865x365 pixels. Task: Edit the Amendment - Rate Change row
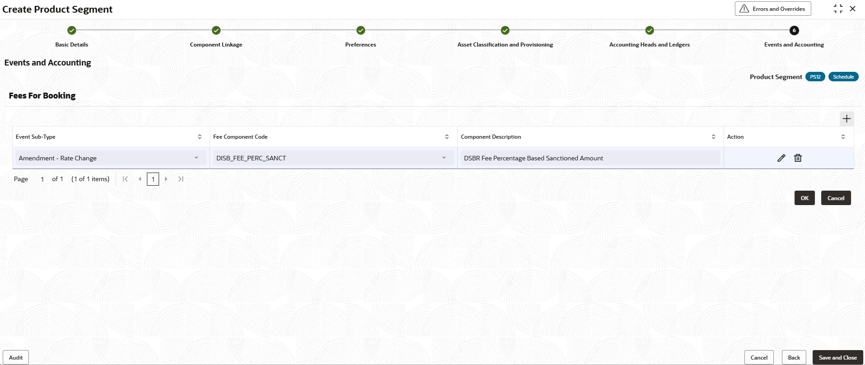781,158
